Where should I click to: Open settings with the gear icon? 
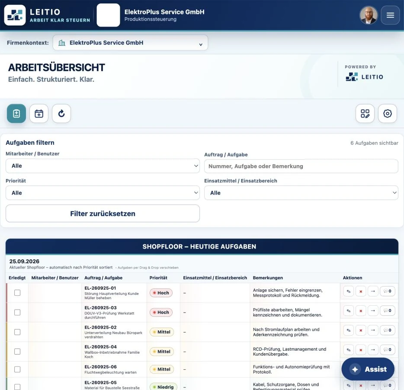click(x=387, y=113)
